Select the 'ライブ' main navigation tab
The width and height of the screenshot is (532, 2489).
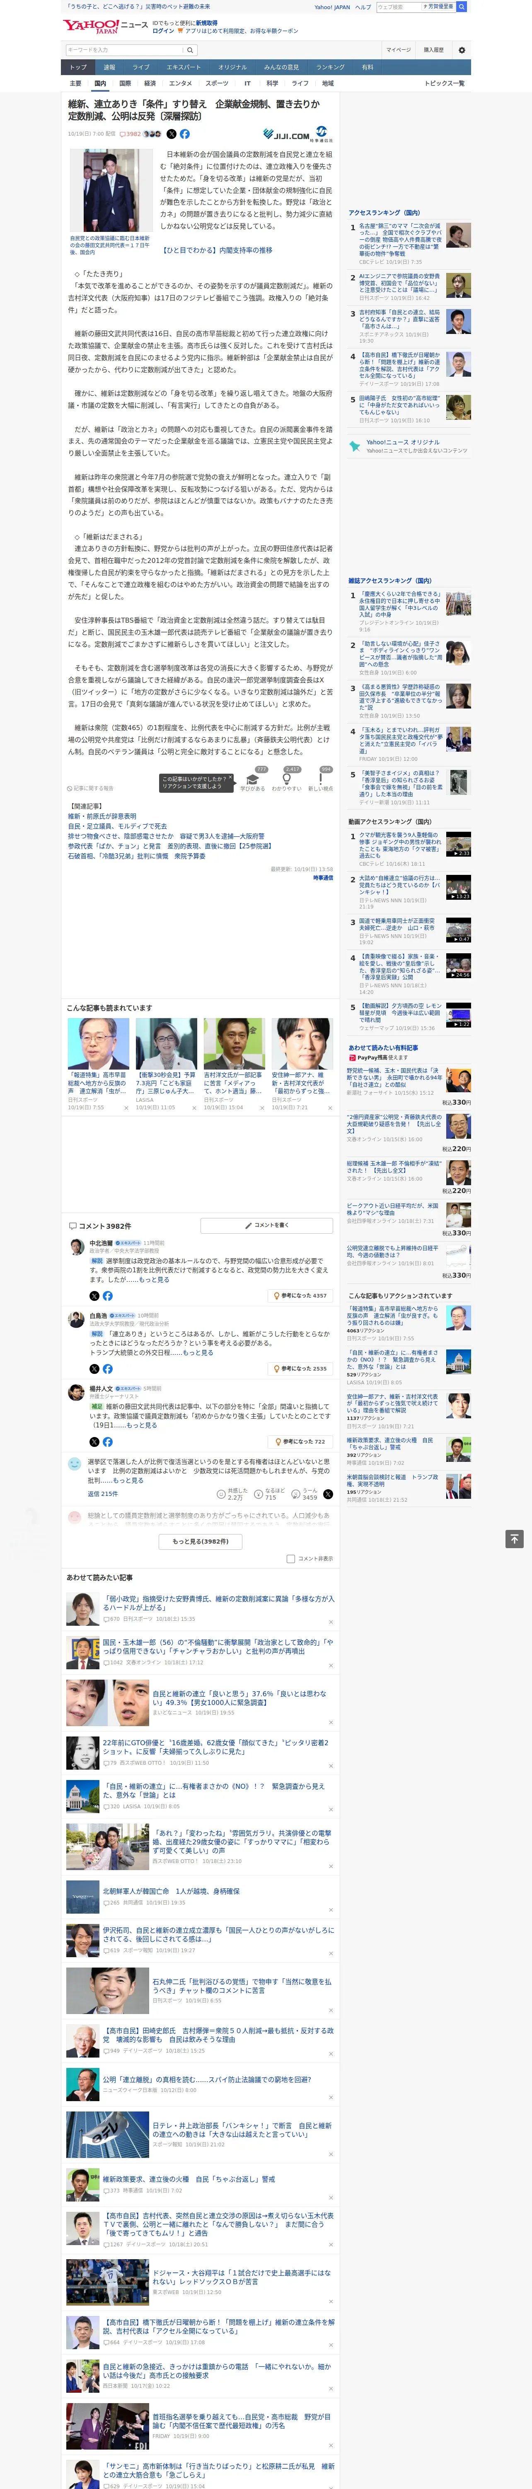(141, 67)
